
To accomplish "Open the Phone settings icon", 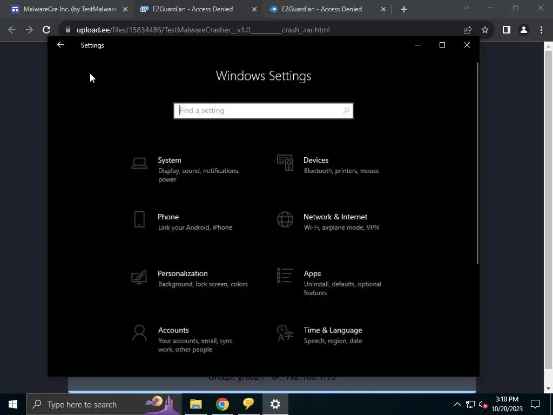I will click(x=139, y=219).
